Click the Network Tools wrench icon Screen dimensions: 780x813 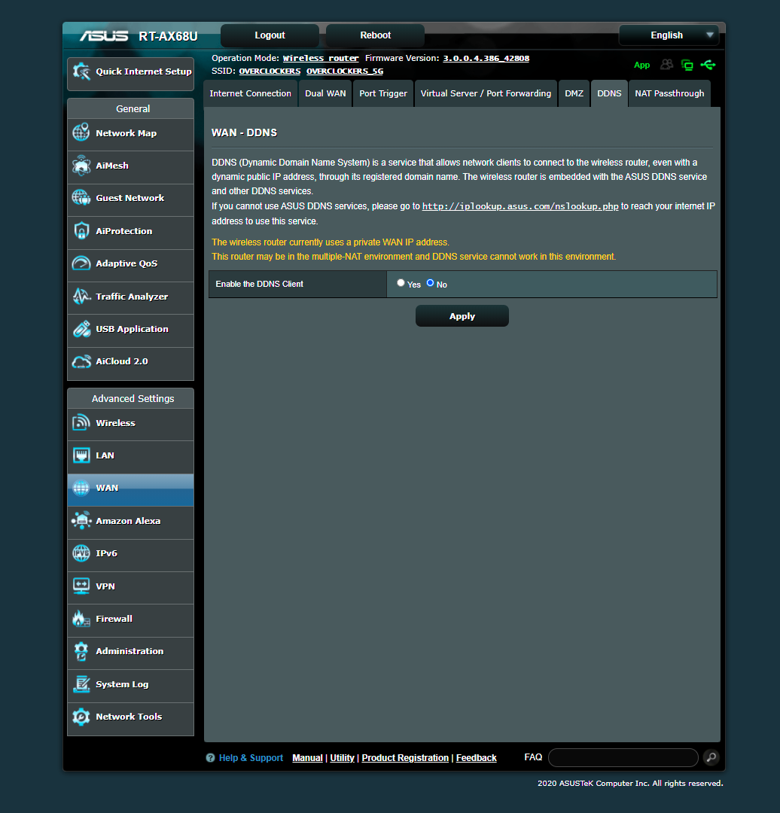(x=81, y=717)
